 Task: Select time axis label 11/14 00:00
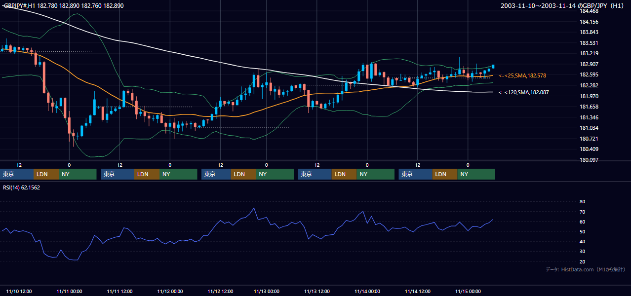point(367,292)
